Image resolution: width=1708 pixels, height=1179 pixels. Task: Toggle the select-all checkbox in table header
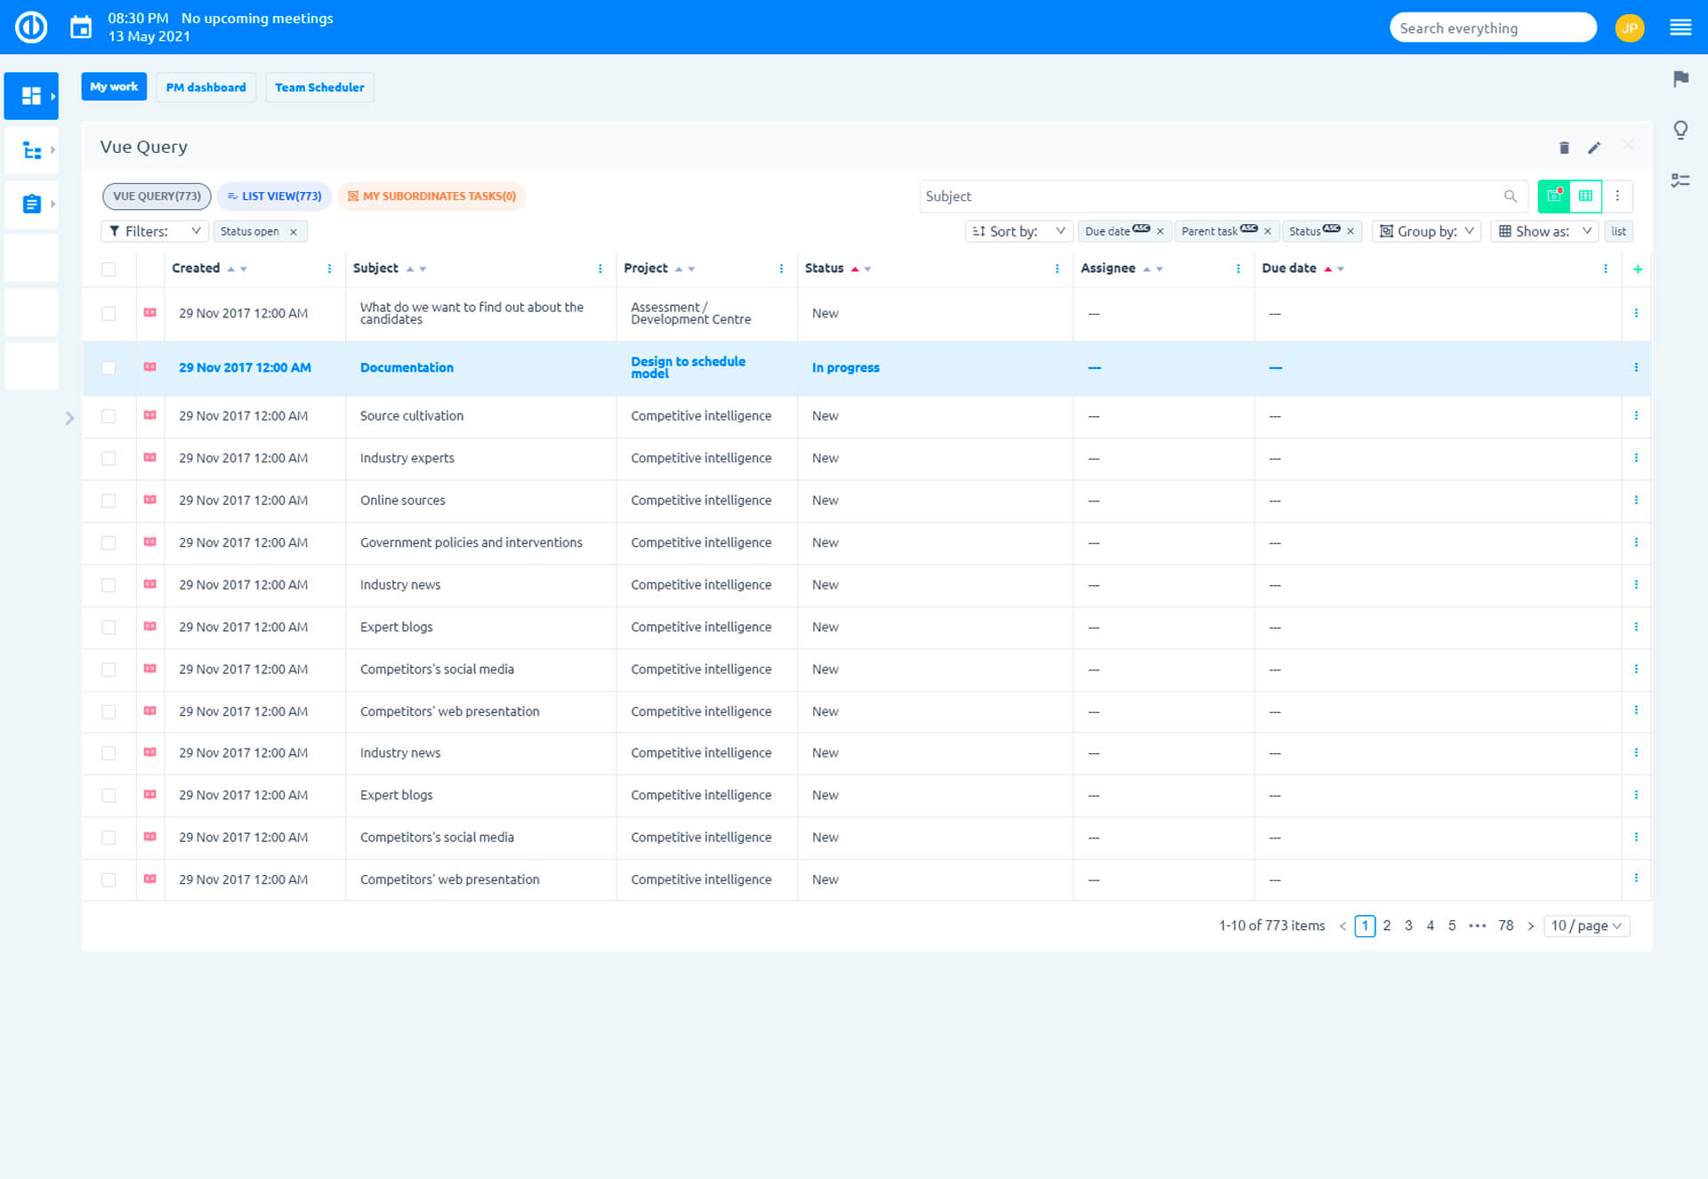click(x=109, y=269)
